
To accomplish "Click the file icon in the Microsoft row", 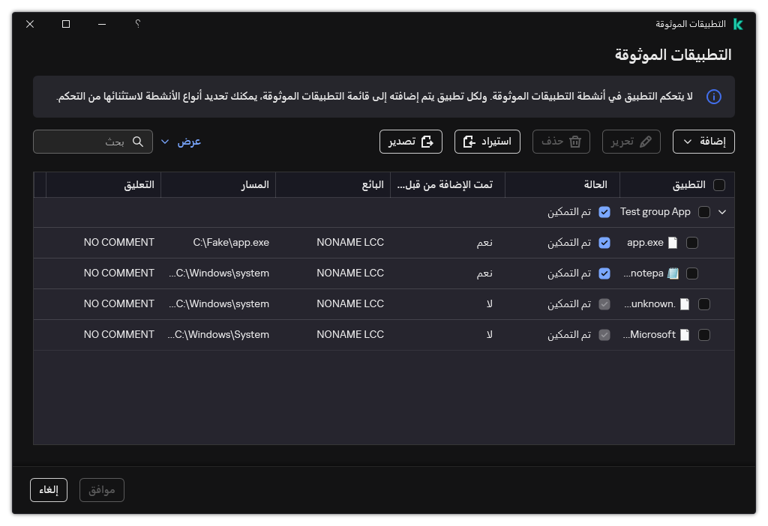I will point(684,334).
